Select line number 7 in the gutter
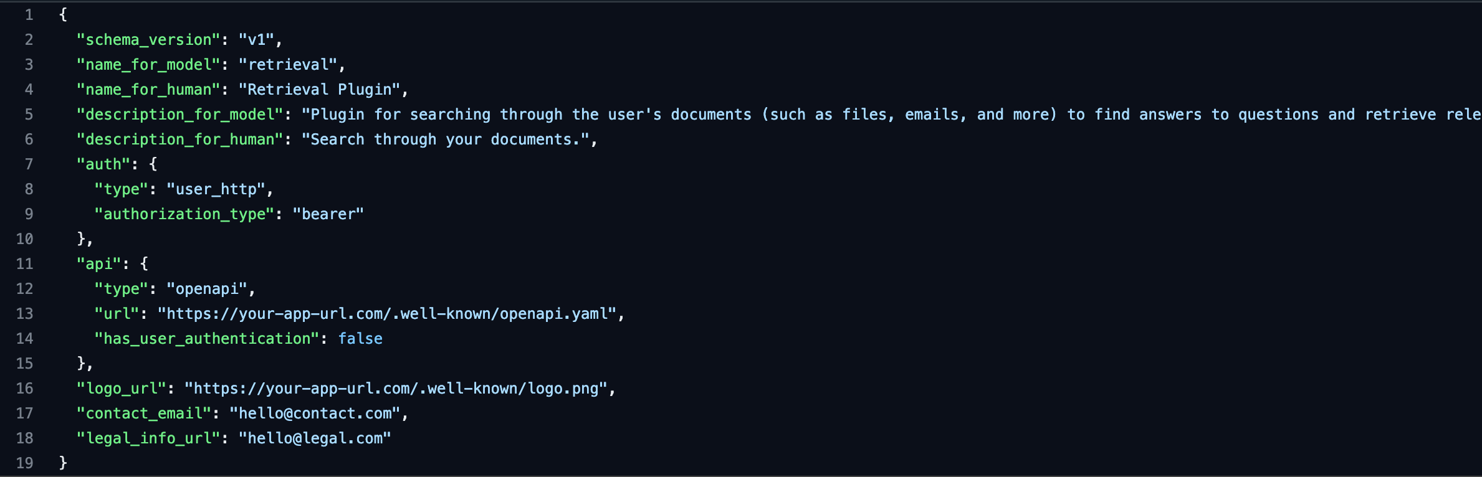1482x477 pixels. click(29, 164)
